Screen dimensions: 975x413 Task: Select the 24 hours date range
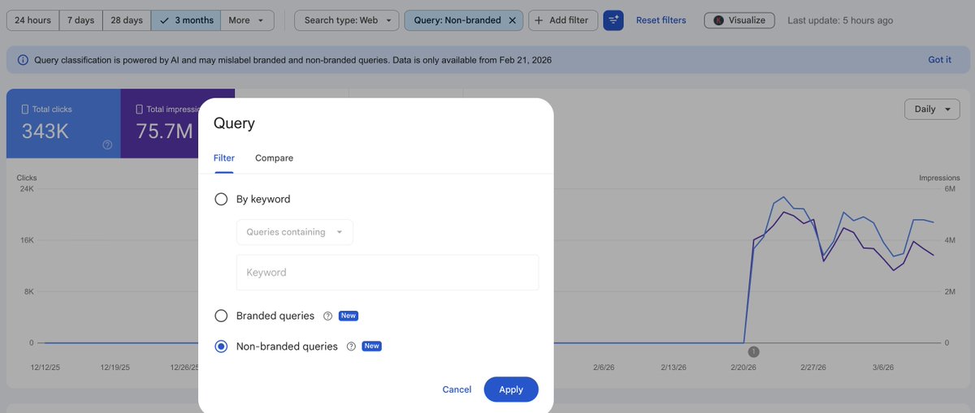point(32,20)
